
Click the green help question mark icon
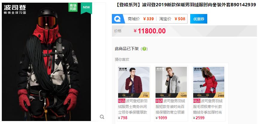(144, 49)
